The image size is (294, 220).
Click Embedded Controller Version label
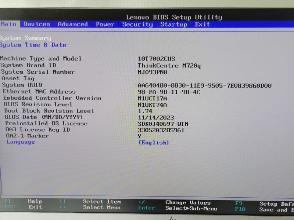pyautogui.click(x=52, y=98)
